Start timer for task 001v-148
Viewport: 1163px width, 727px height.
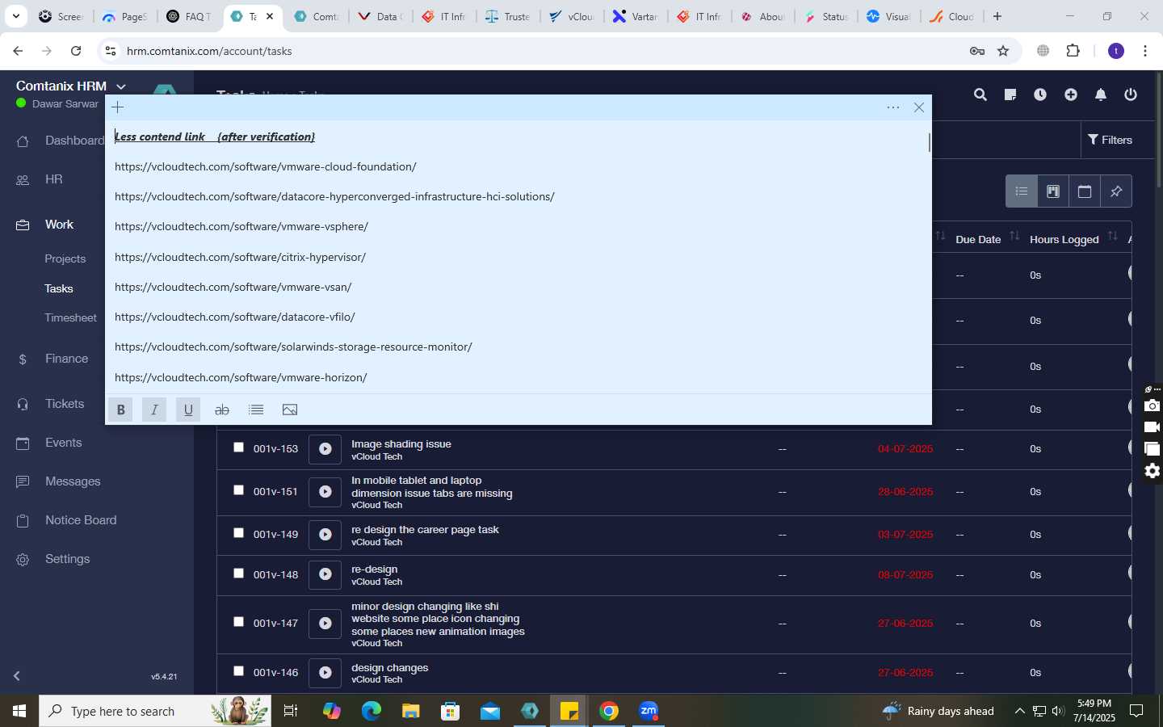(x=325, y=575)
